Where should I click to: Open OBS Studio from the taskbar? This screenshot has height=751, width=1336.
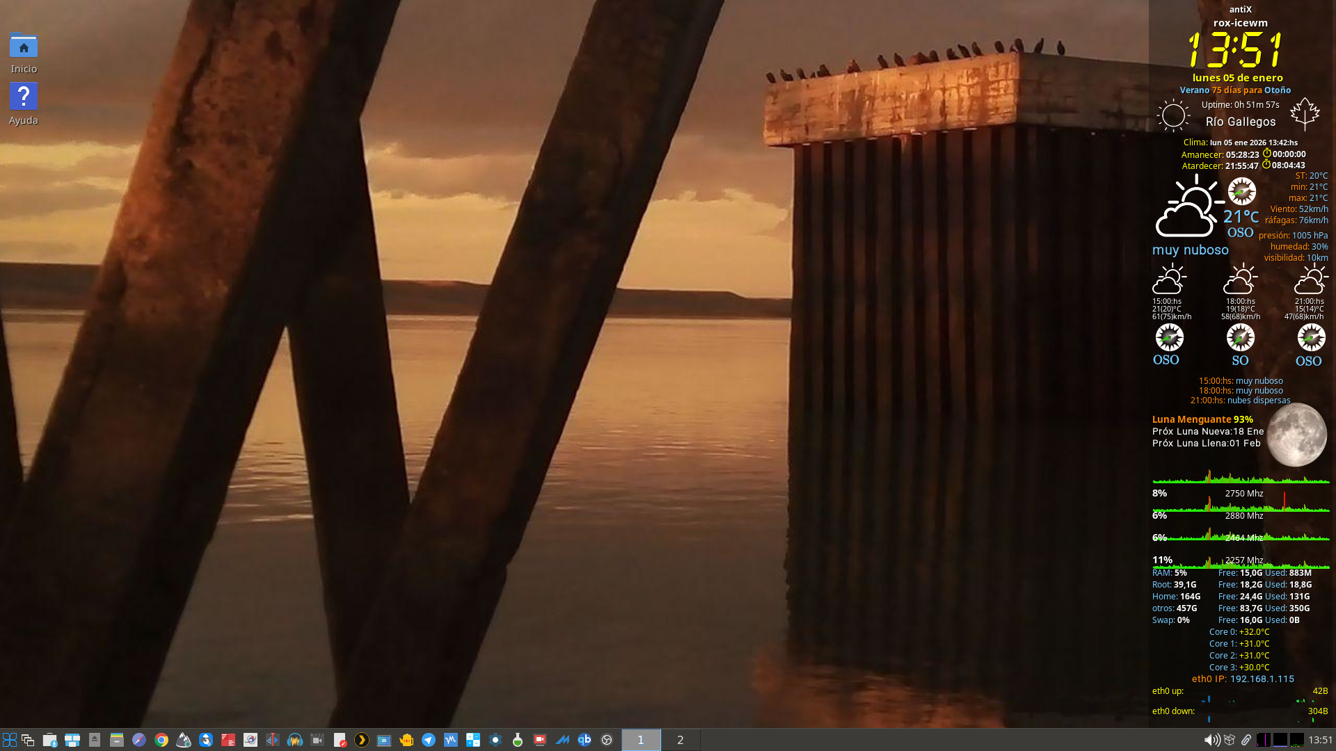click(607, 740)
